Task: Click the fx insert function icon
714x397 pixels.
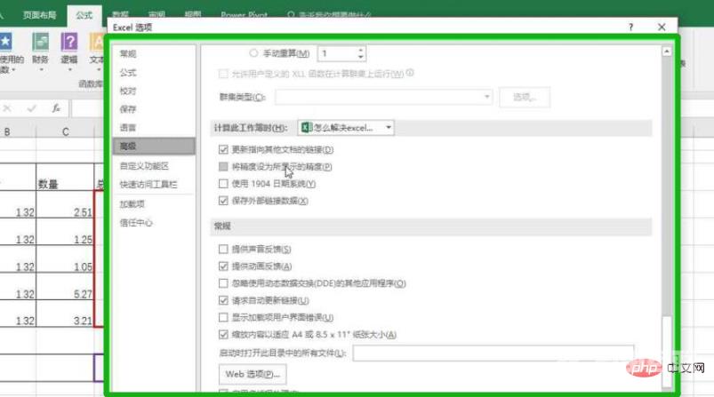Action: click(x=55, y=107)
